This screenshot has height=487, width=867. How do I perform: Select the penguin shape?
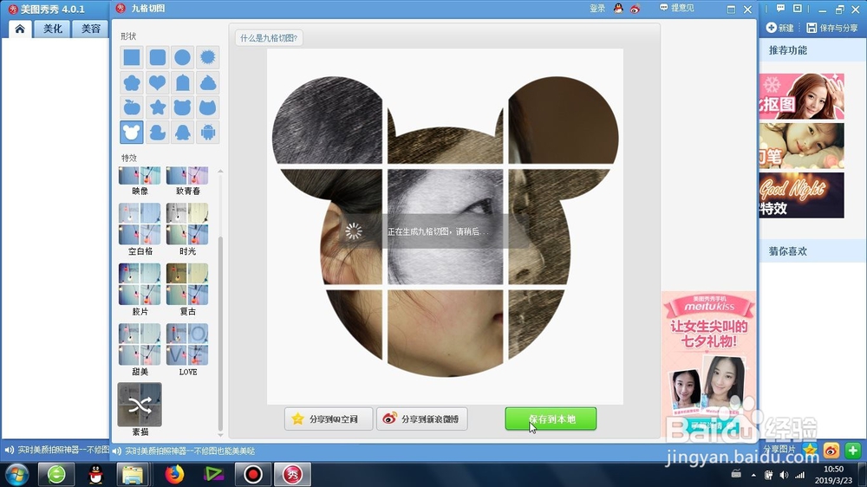point(182,132)
